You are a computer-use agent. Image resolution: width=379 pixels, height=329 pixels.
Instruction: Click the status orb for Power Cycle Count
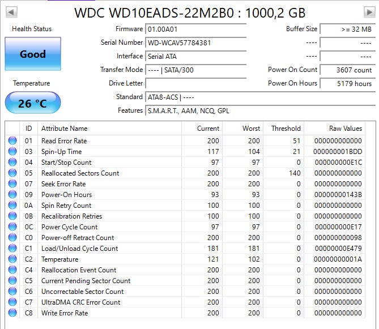tap(12, 227)
